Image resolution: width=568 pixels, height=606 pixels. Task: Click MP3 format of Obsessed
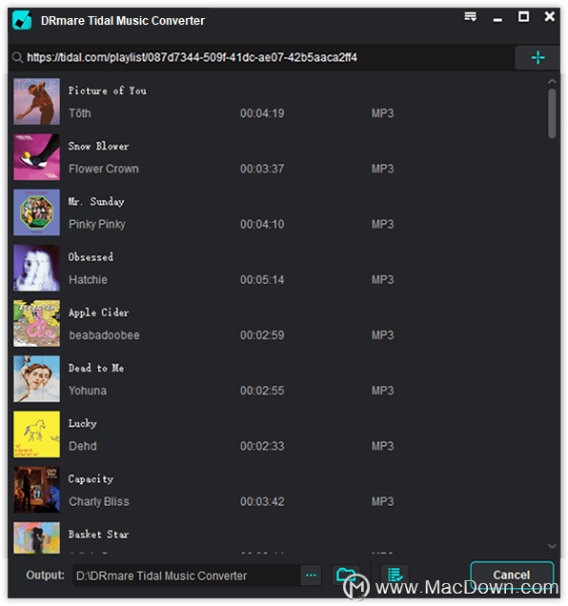tap(382, 280)
